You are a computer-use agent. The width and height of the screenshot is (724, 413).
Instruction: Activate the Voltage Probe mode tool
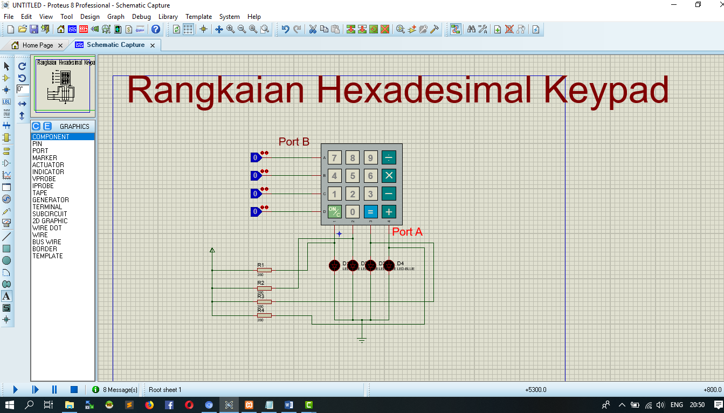[6, 211]
